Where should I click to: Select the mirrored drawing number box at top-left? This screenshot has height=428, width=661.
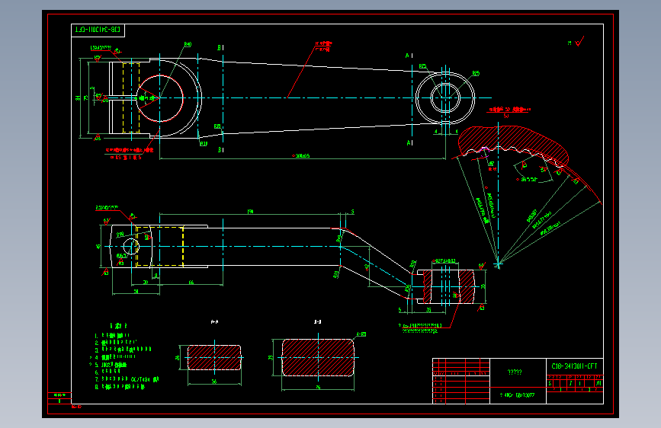(x=98, y=30)
